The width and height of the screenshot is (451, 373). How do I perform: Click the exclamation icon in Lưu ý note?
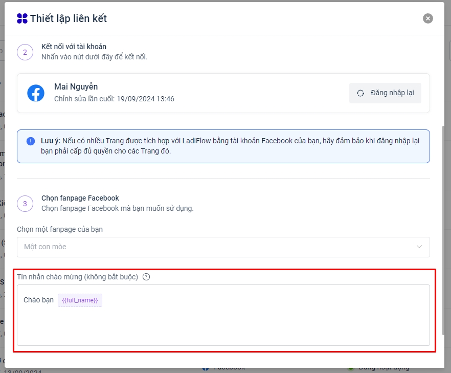click(31, 140)
